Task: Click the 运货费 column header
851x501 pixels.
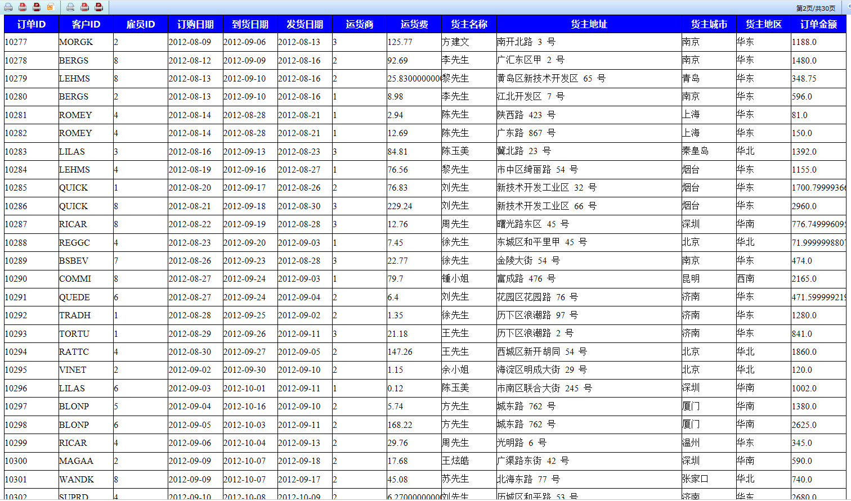Action: coord(414,24)
